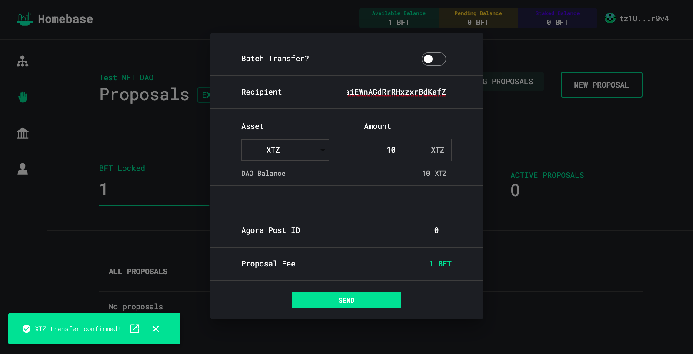693x354 pixels.
Task: Click the Send button
Action: [346, 300]
